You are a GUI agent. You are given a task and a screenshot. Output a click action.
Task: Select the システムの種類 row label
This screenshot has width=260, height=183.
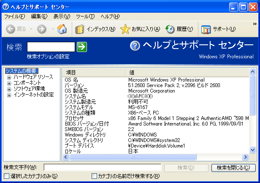pyautogui.click(x=80, y=113)
